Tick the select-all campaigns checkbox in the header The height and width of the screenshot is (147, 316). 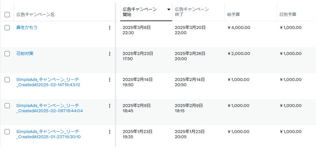7,15
